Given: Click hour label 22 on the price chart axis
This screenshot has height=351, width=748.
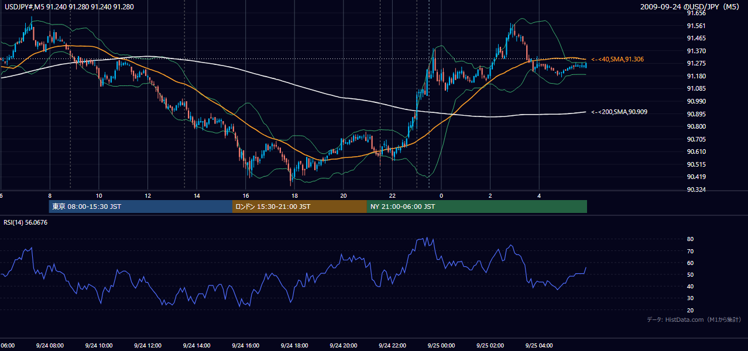Looking at the screenshot, I should pyautogui.click(x=392, y=195).
